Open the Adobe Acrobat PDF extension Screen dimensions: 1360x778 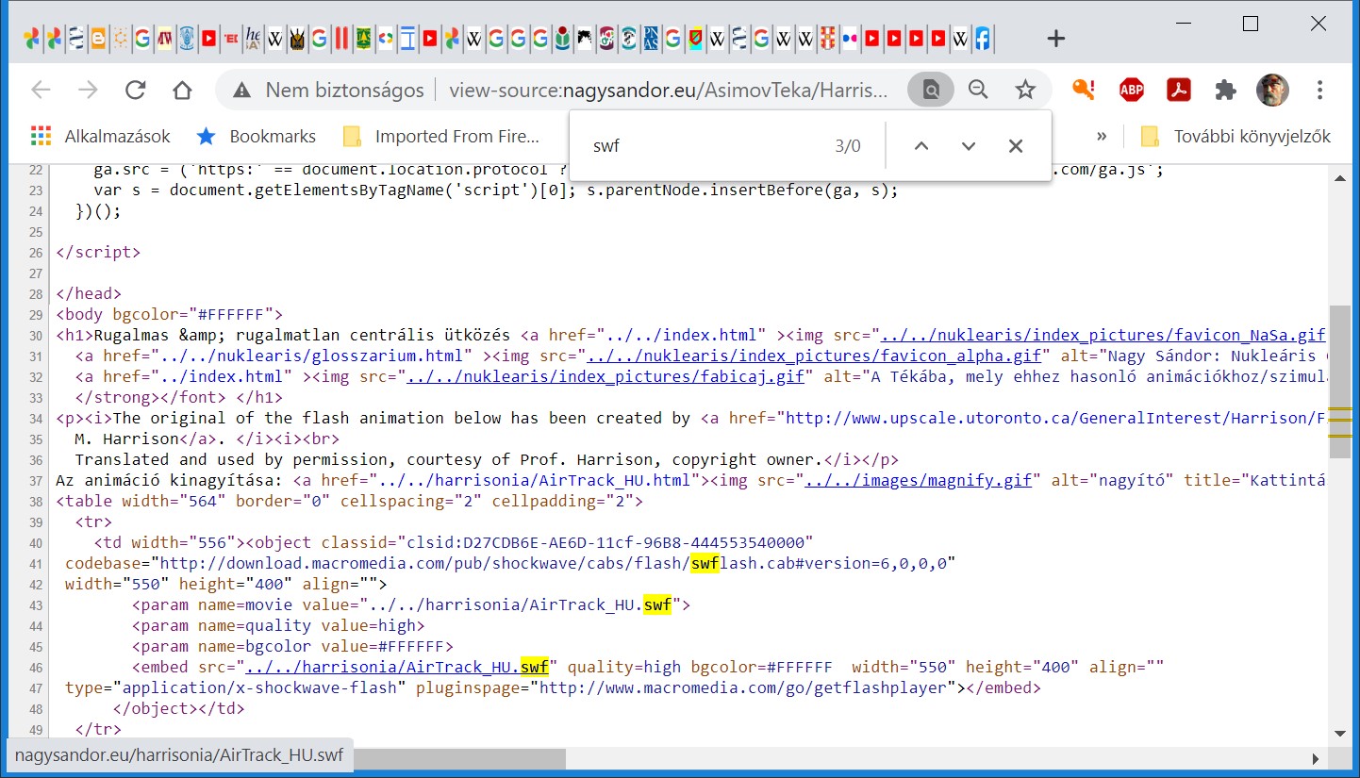1179,90
